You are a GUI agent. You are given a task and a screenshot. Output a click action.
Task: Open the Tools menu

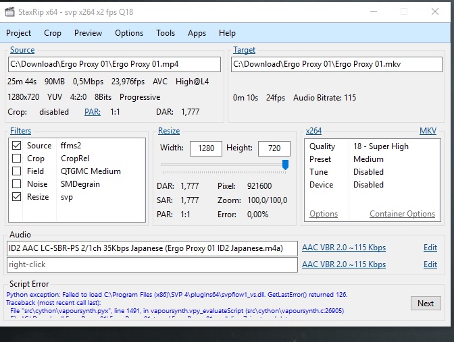click(166, 33)
